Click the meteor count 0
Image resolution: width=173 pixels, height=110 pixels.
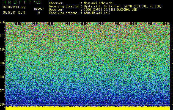click(x=39, y=13)
